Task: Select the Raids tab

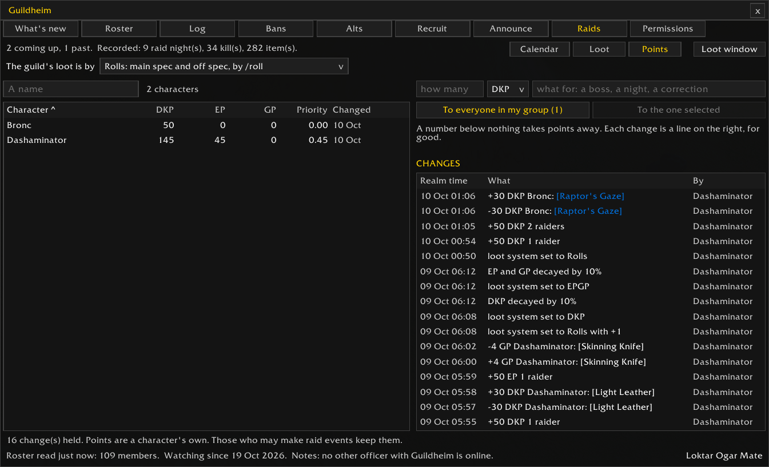Action: (589, 29)
